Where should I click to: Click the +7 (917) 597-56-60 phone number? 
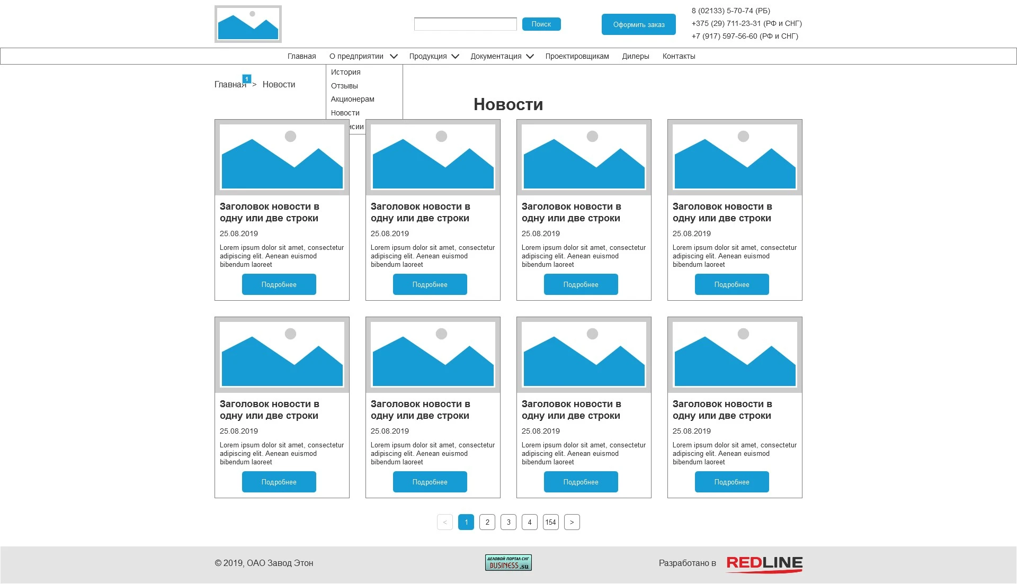point(745,36)
